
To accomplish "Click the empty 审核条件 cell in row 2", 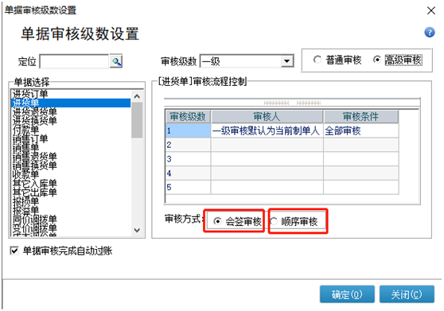I will point(361,145).
